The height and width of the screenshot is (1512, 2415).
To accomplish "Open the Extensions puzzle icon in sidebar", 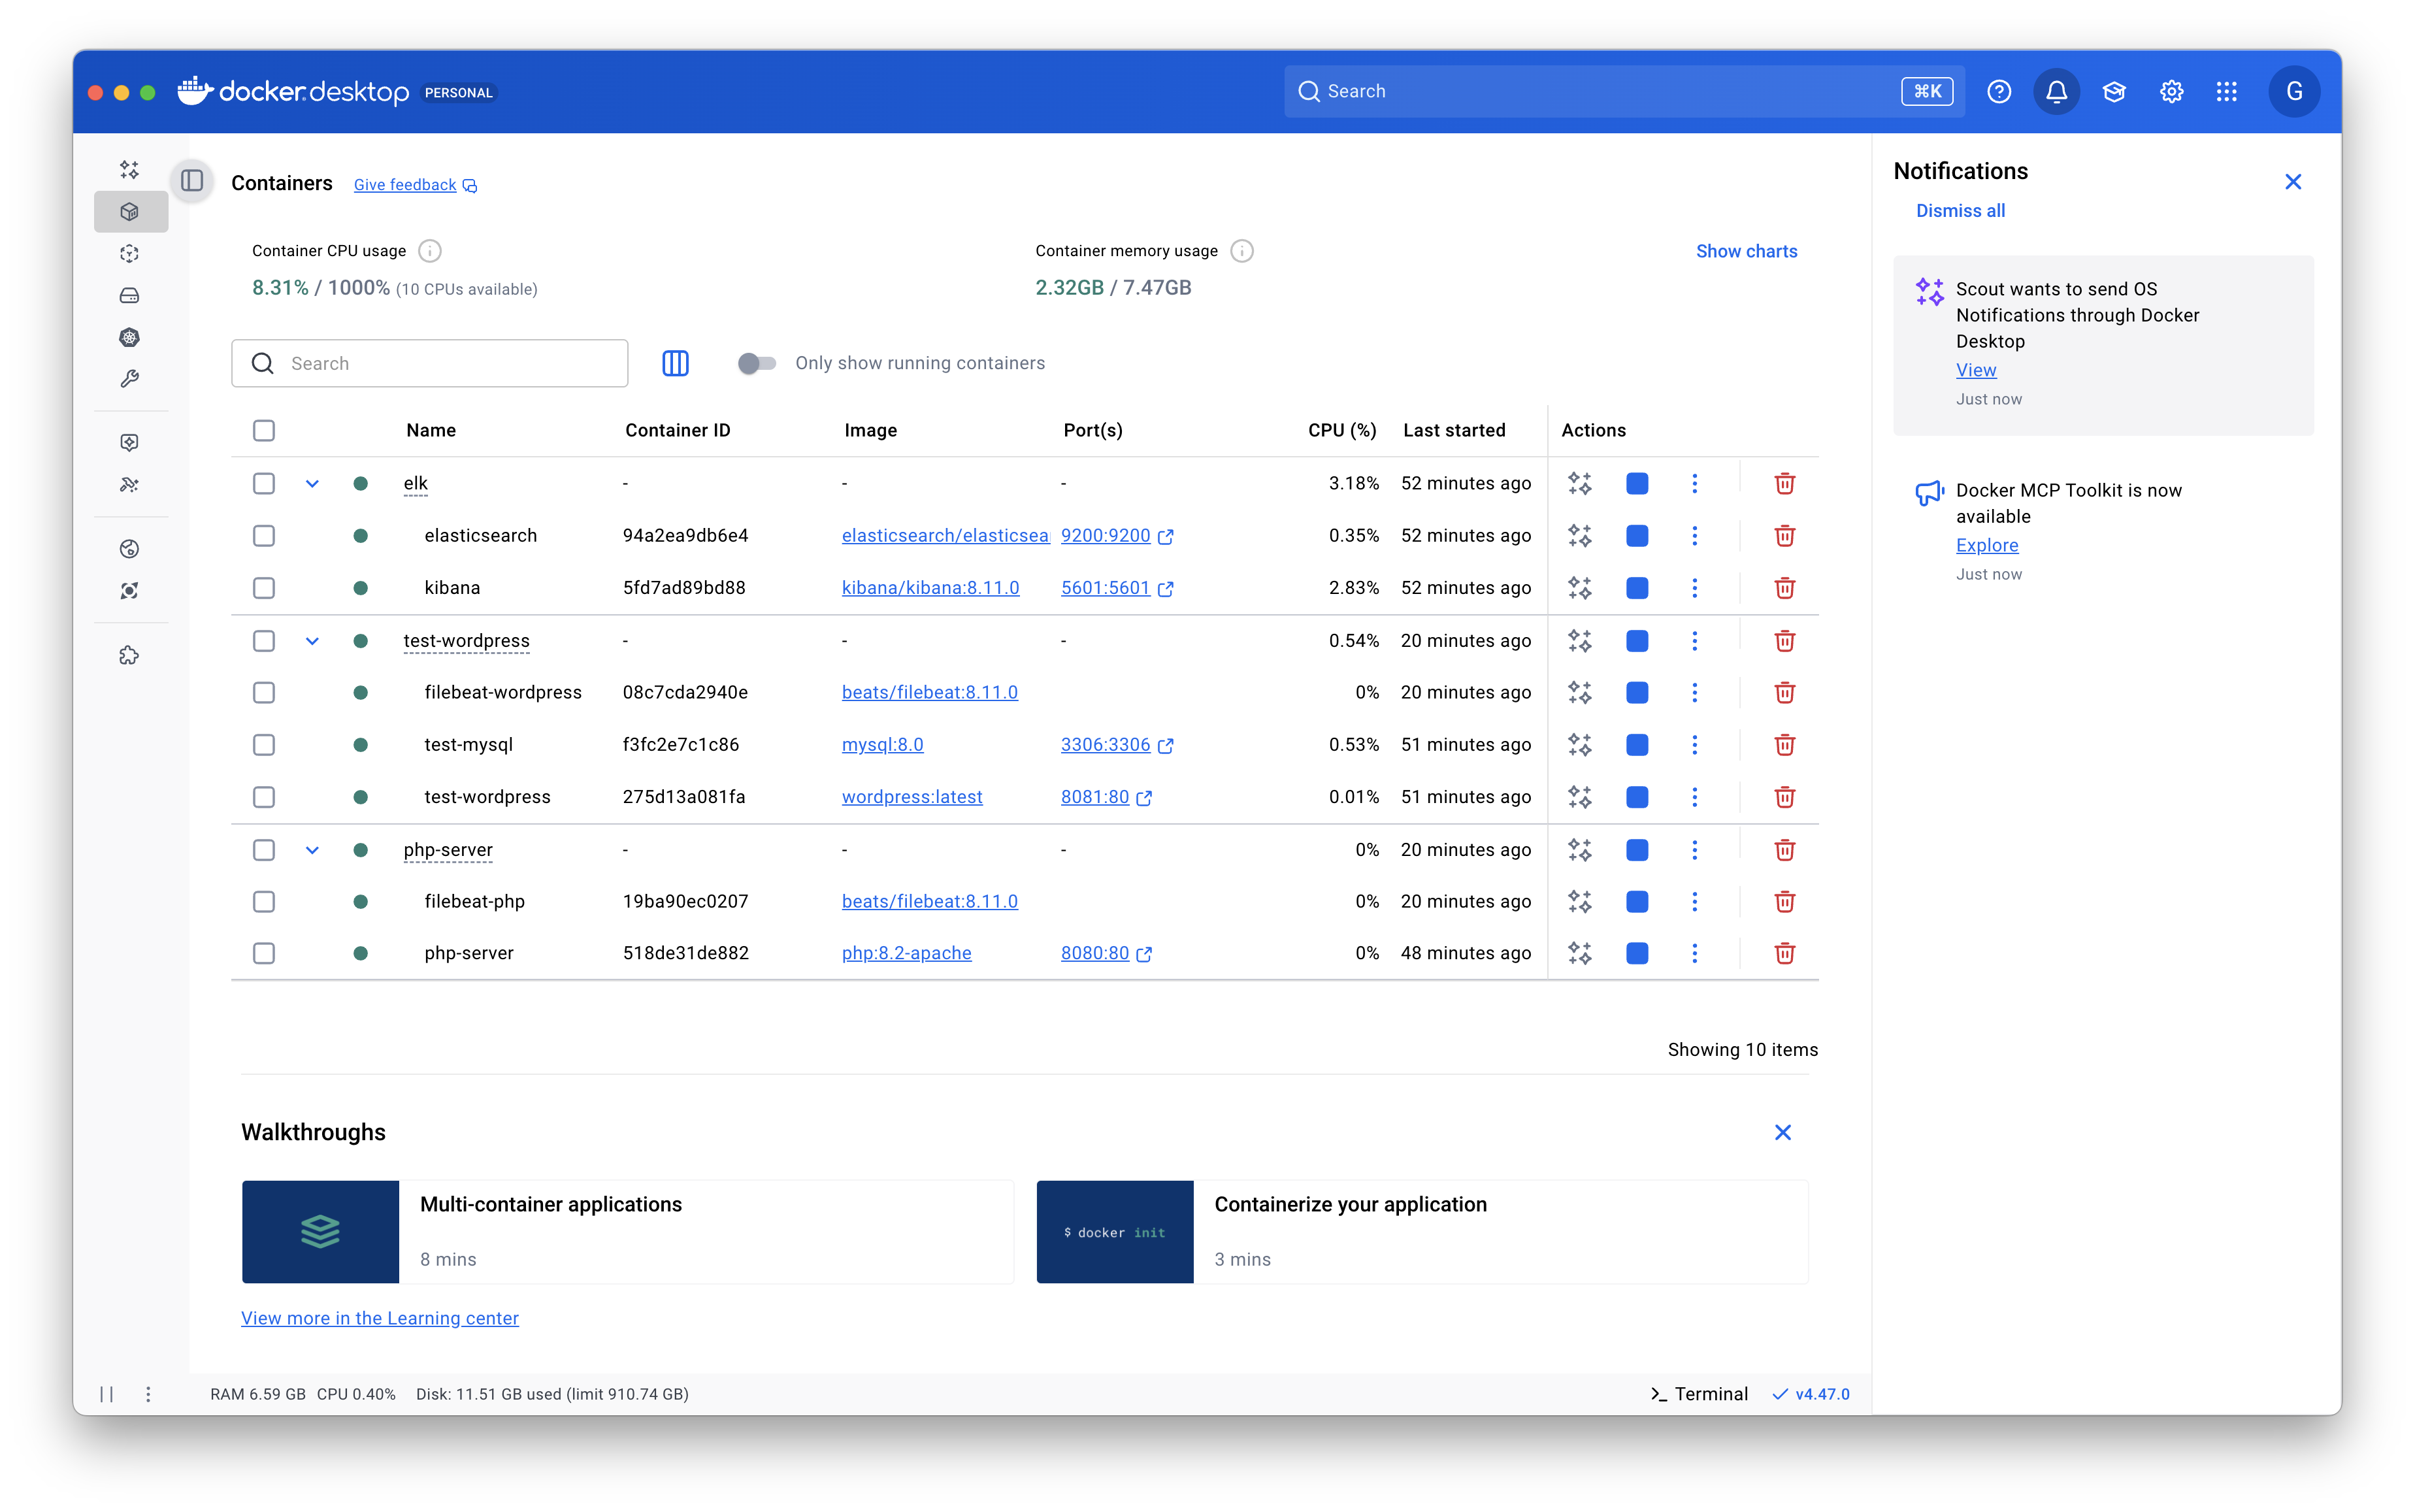I will coord(130,656).
